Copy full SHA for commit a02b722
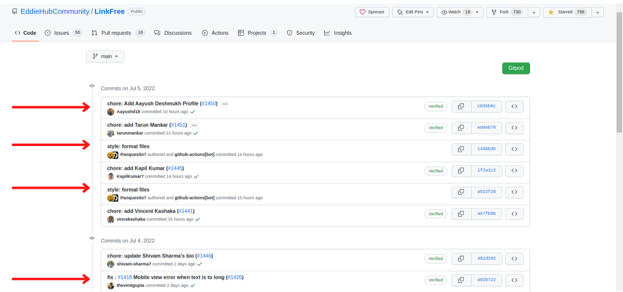This screenshot has height=292, width=623. [x=461, y=280]
